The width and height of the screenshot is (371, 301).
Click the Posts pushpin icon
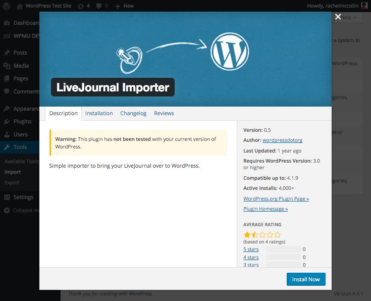coord(7,53)
